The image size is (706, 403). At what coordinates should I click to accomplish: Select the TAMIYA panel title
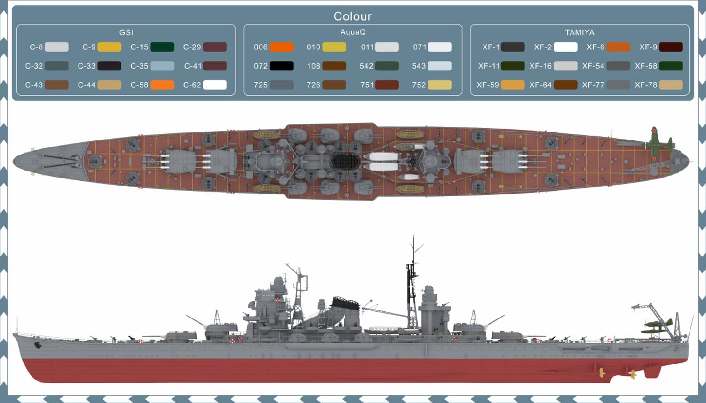579,32
